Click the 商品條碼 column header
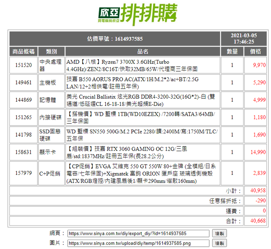 (23, 52)
